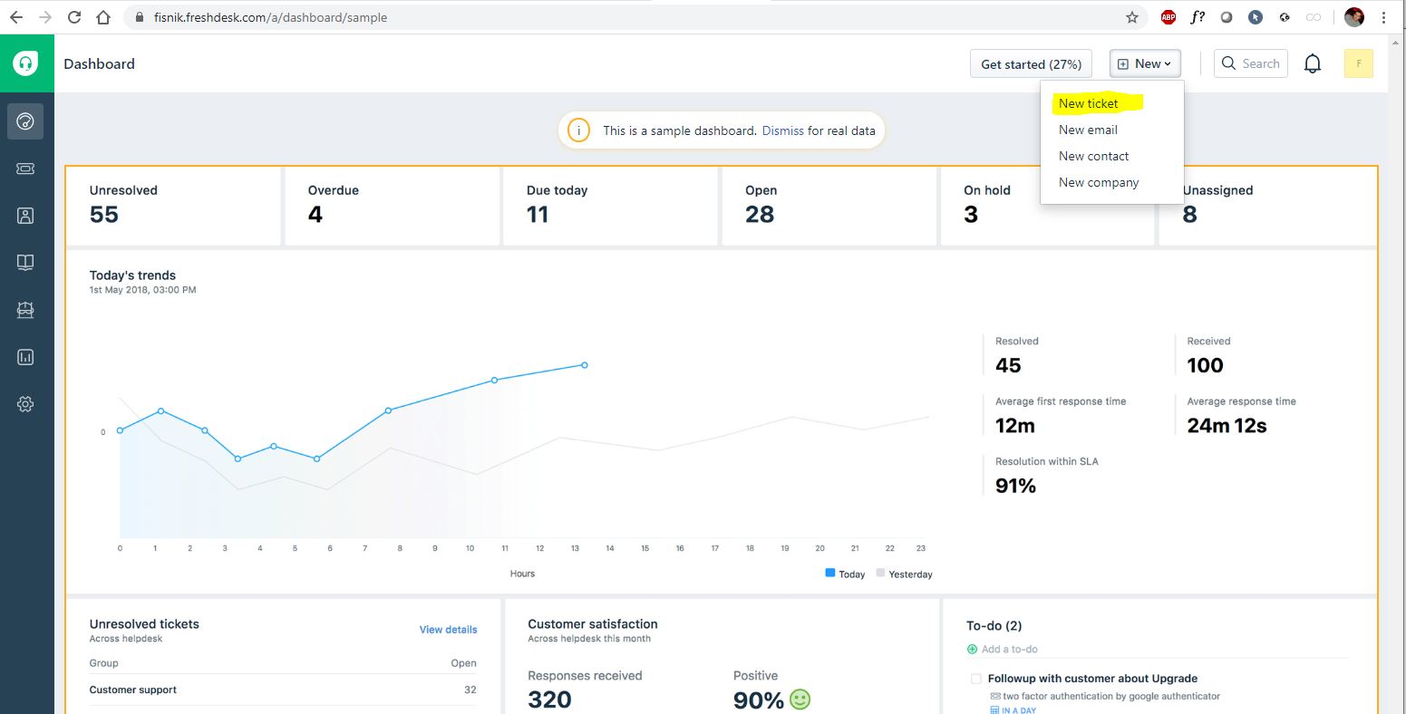Screen dimensions: 1406x714
Task: Select New ticket from the menu
Action: point(1089,103)
